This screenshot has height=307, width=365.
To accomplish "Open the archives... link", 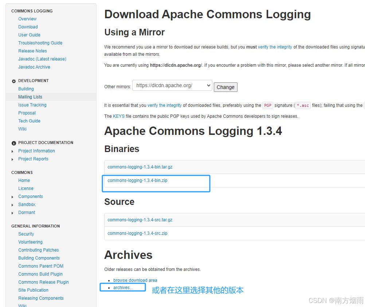I will 123,287.
